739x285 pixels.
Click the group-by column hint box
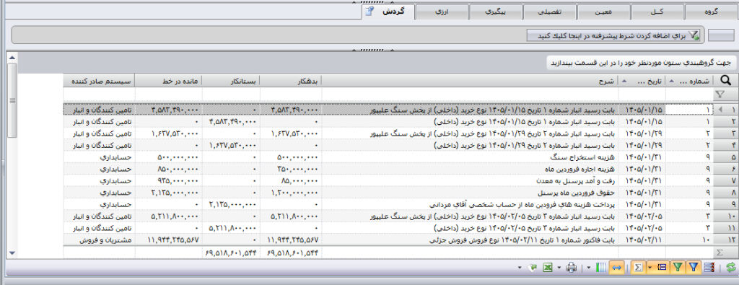[641, 63]
